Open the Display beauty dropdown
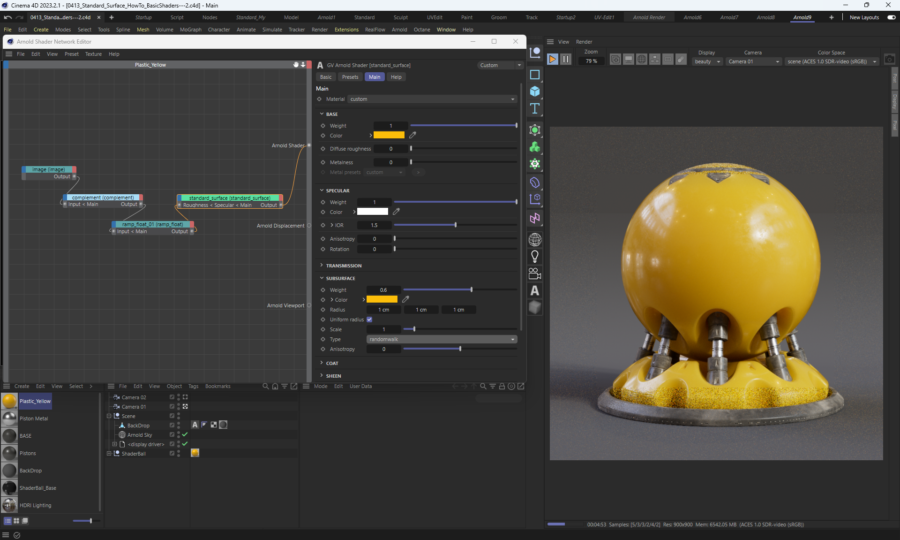The width and height of the screenshot is (900, 540). point(707,61)
